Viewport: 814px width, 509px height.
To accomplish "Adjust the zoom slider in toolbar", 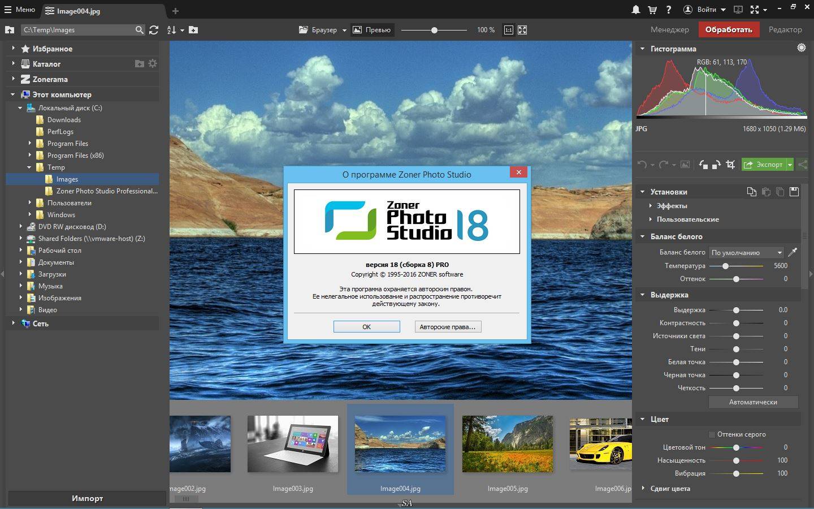I will tap(434, 30).
